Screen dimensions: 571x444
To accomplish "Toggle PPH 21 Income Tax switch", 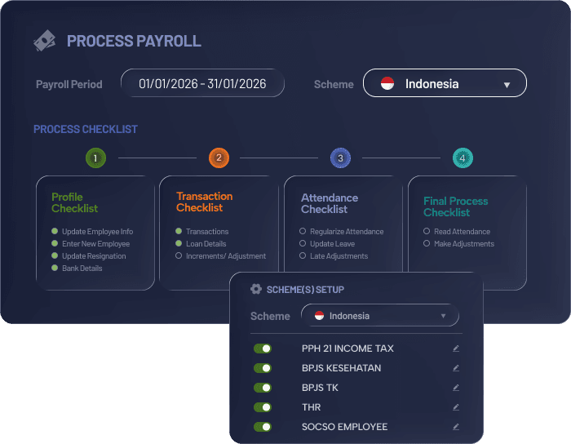I will [x=263, y=349].
